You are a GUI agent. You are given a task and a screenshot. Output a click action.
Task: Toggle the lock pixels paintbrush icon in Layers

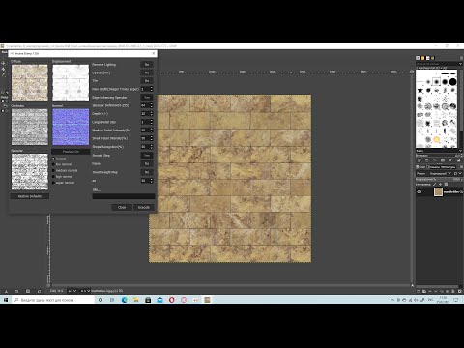pos(434,184)
